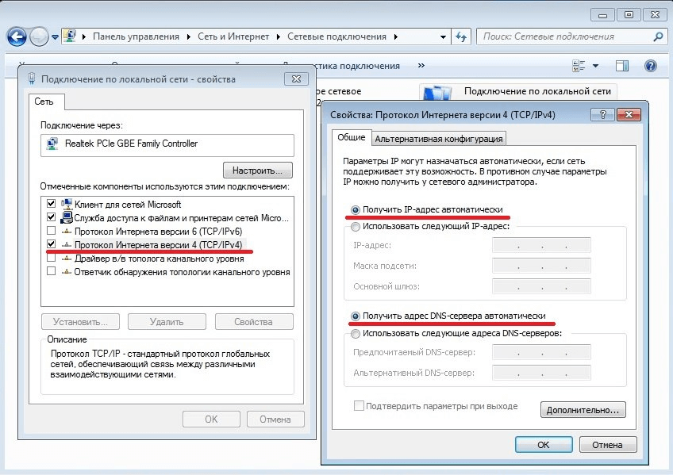Uncheck the Клиент для сетей Microsoft checkbox
673x475 pixels.
pyautogui.click(x=52, y=204)
